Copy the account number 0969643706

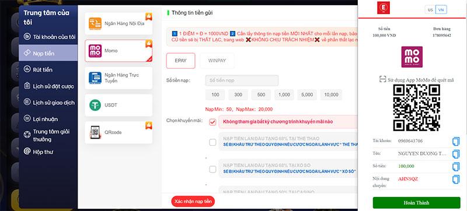tap(456, 141)
